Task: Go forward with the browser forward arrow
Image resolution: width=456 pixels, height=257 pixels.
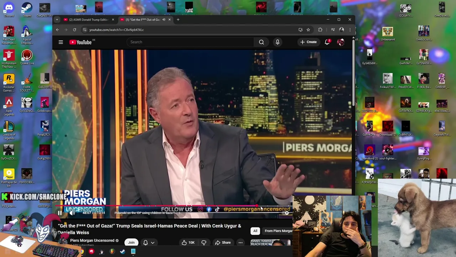Action: coord(66,30)
